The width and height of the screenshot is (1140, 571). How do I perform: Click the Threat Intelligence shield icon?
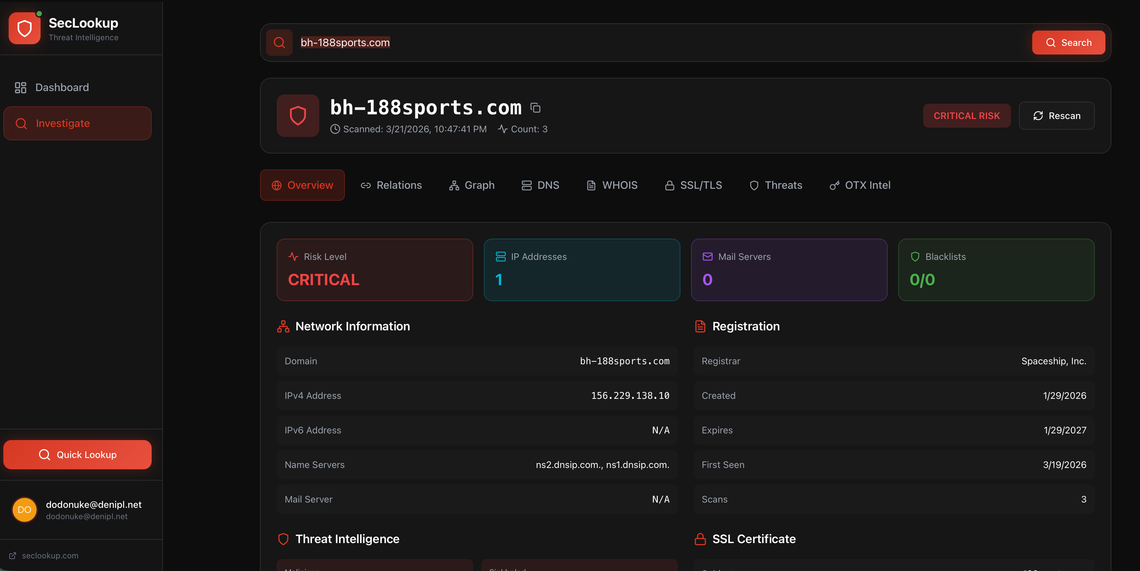pyautogui.click(x=283, y=539)
